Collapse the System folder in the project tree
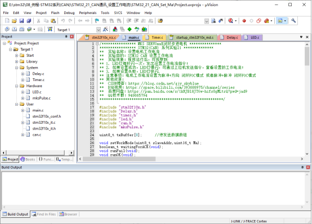 [x=16, y=68]
